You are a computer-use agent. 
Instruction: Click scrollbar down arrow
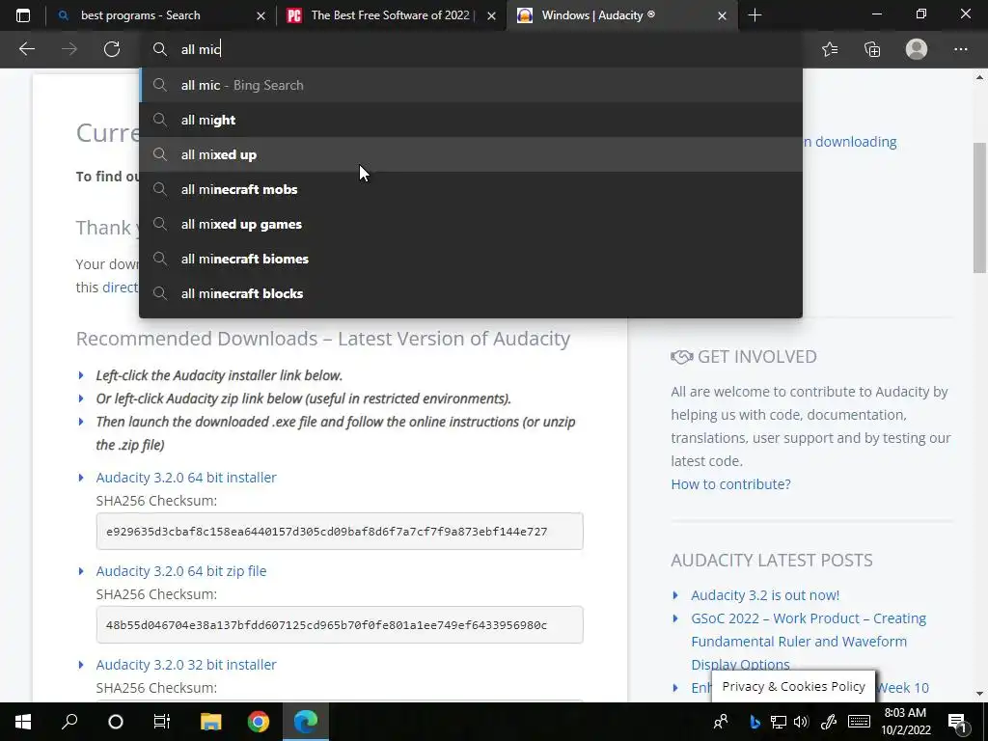point(979,694)
